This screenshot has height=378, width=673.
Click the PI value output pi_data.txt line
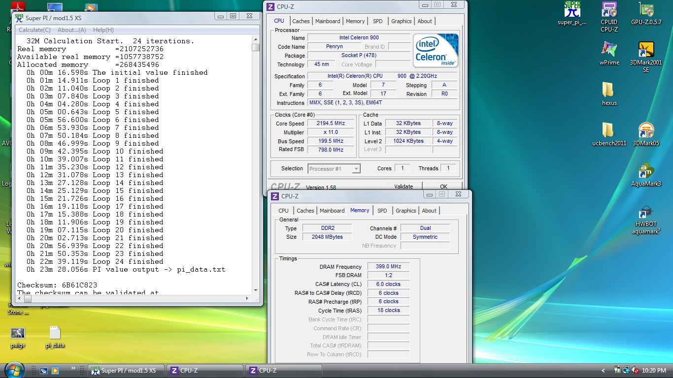pyautogui.click(x=126, y=269)
